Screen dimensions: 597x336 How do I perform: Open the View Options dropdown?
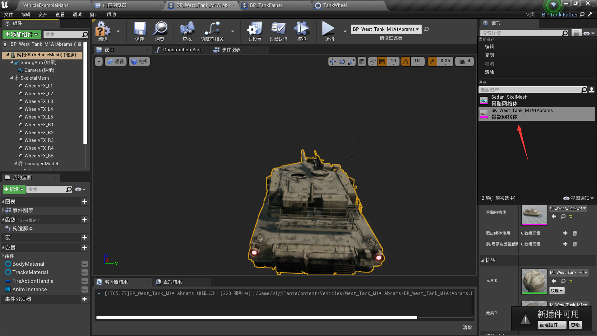tap(578, 198)
